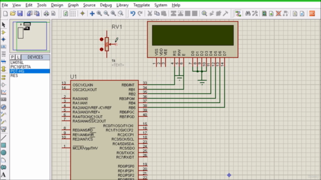Select the Virtual instruments mode
The image size is (321, 180).
[4, 129]
